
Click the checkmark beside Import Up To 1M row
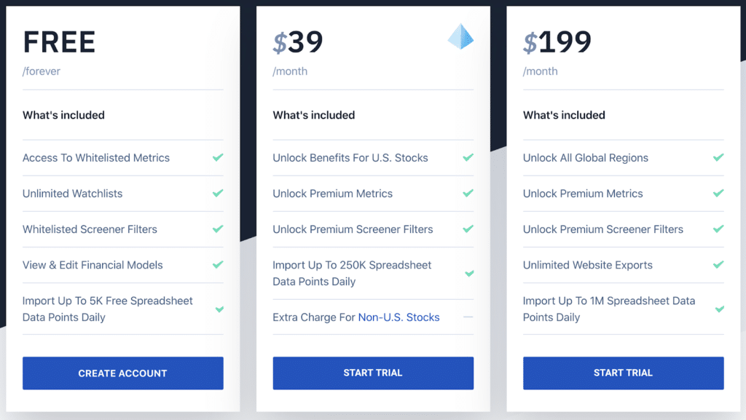[719, 308]
